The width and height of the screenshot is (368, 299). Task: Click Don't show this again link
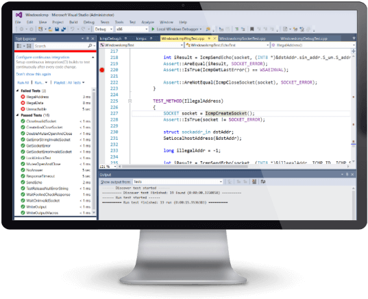tap(34, 74)
